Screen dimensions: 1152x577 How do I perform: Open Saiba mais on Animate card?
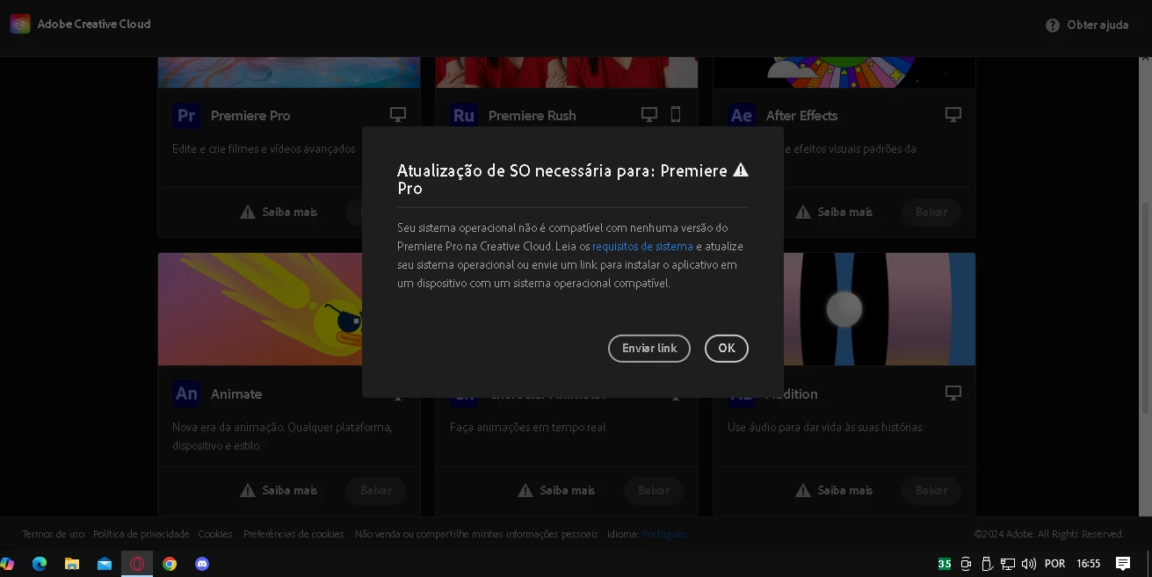coord(279,491)
